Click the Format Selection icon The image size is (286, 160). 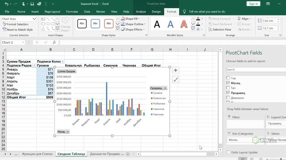click(x=4, y=24)
